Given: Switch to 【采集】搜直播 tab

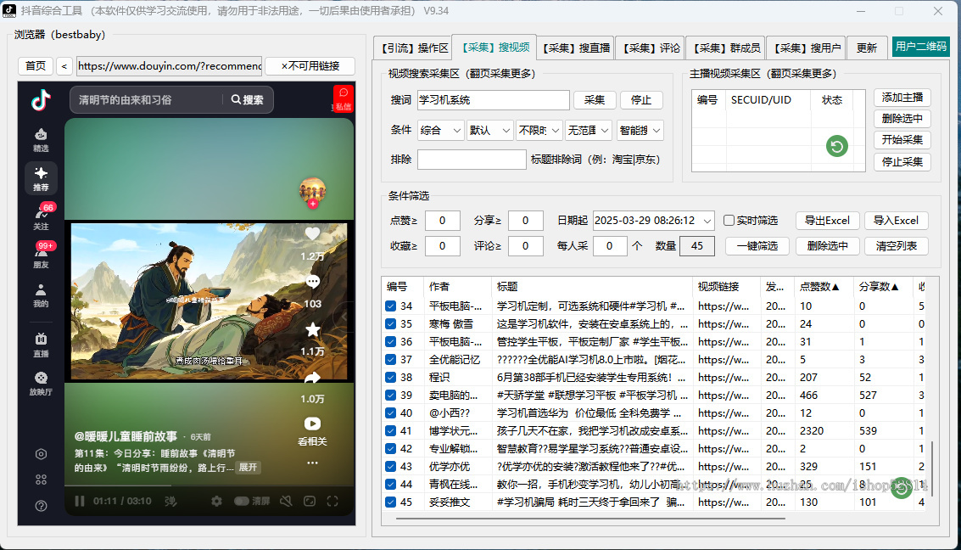Looking at the screenshot, I should pos(576,48).
